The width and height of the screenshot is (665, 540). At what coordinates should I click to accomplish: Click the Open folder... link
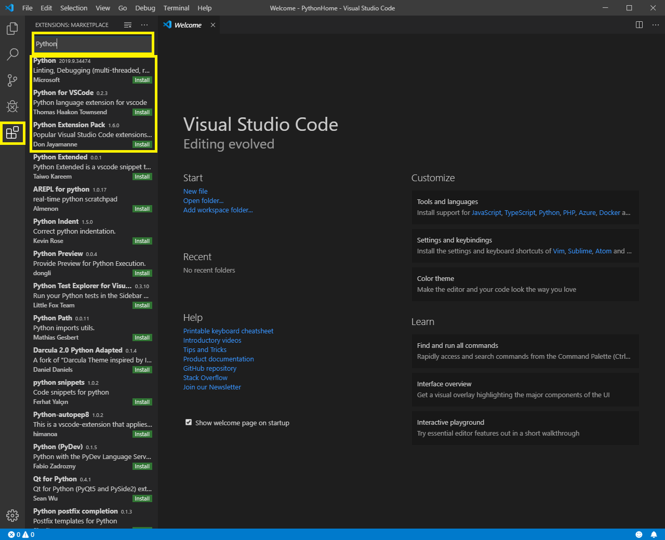203,200
